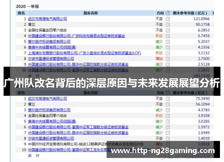Click the red 增加 label in the 2.7000 row

(x=159, y=59)
